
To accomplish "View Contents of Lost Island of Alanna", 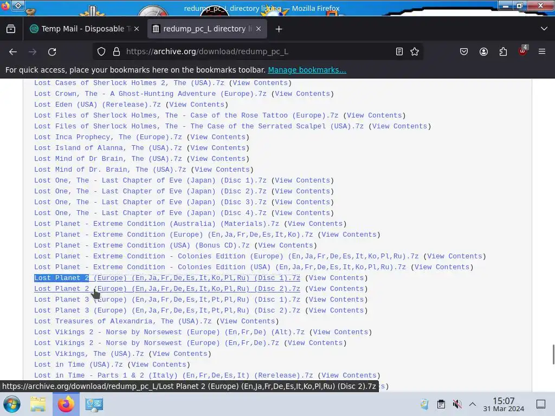I will 218,148.
